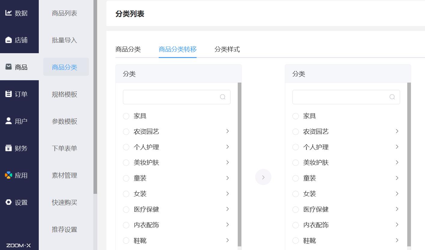Expand 鞋靴 chevron in left panel
The image size is (425, 250).
228,240
